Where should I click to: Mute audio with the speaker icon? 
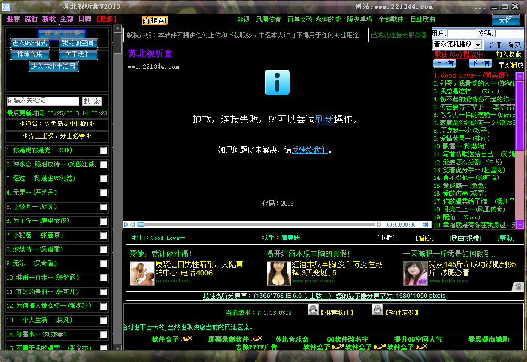425,225
